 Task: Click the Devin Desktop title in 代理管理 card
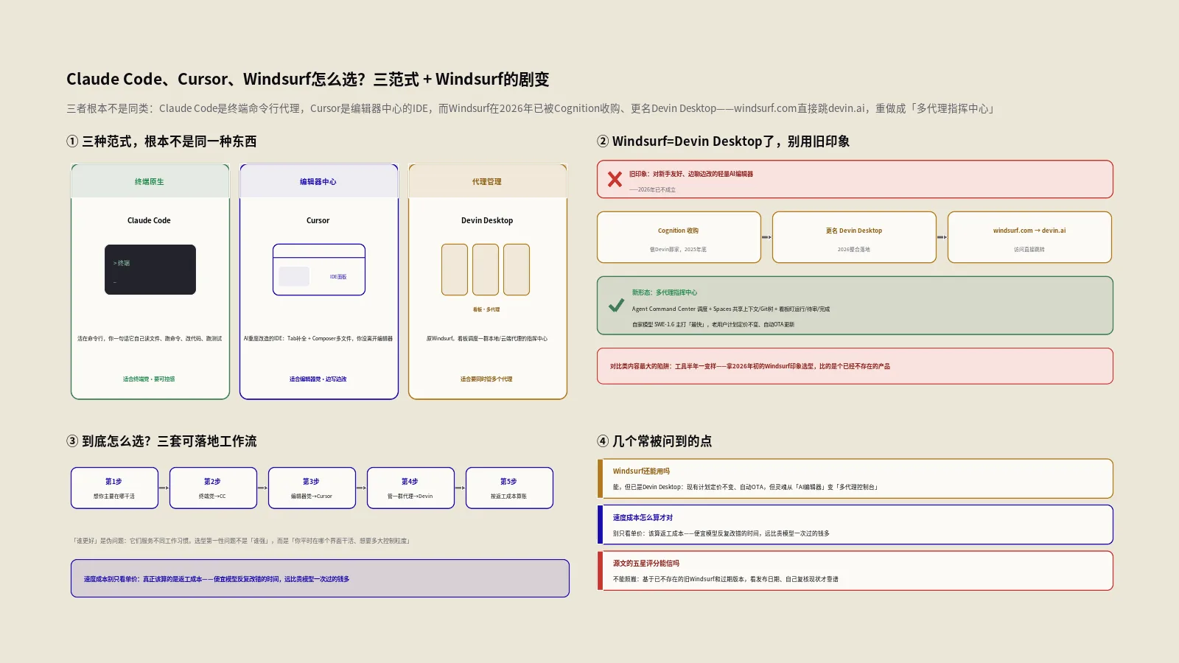click(487, 220)
